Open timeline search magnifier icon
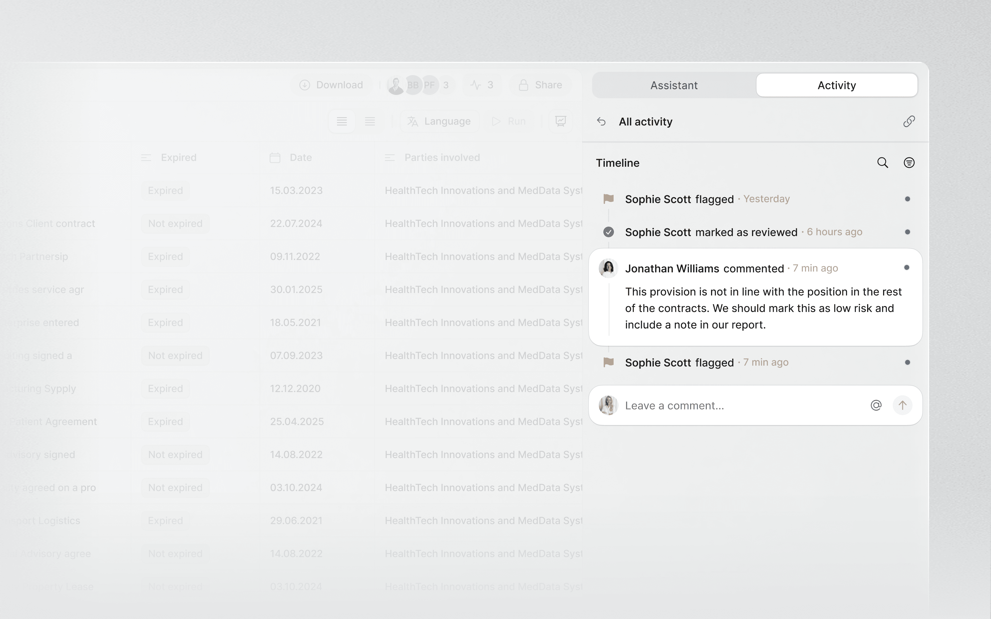This screenshot has height=619, width=991. tap(883, 163)
